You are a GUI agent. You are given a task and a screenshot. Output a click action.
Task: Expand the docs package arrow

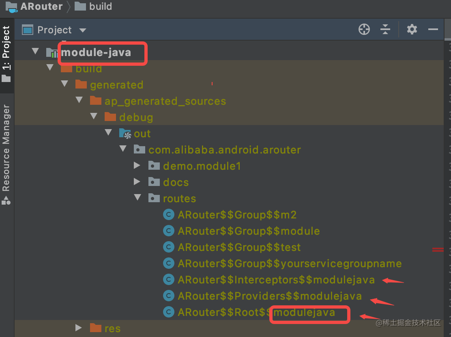pos(137,182)
